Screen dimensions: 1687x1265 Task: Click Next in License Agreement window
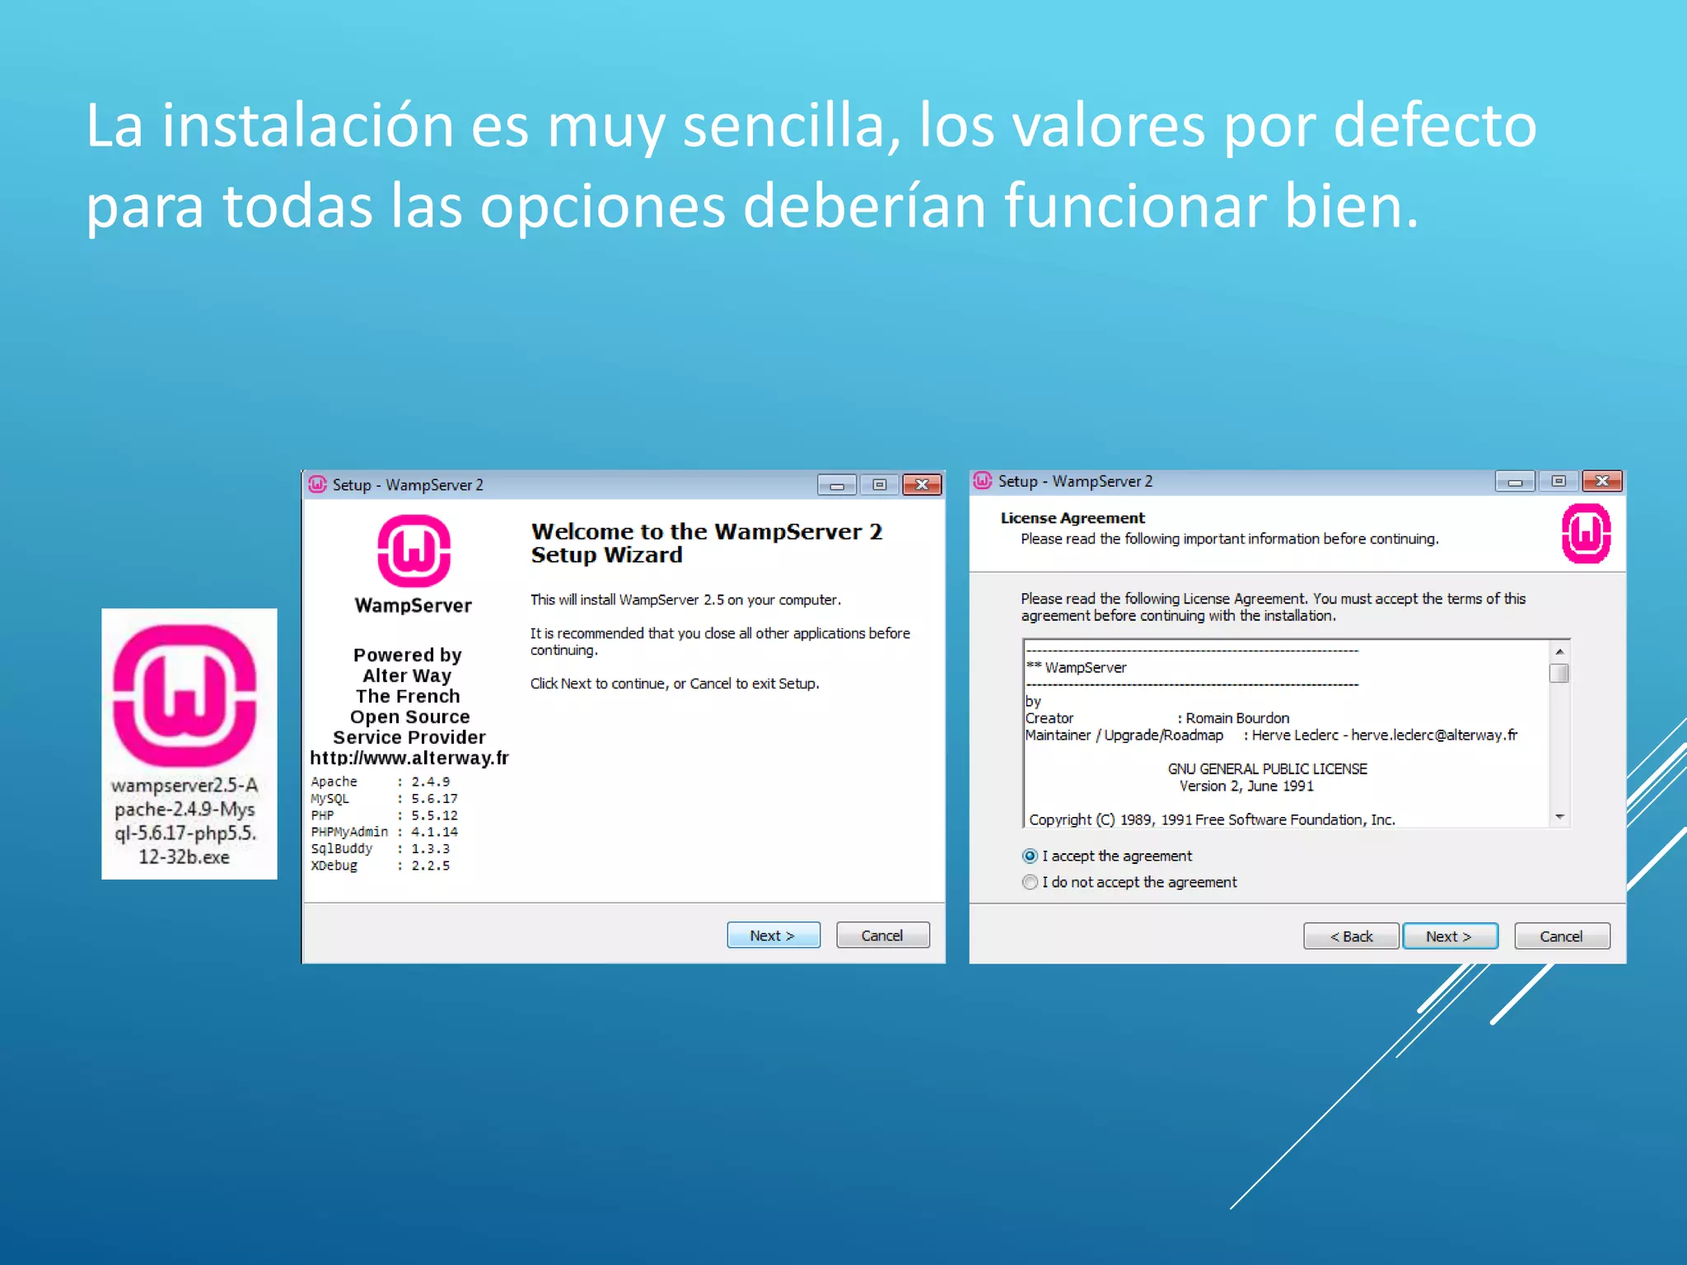click(x=1450, y=936)
